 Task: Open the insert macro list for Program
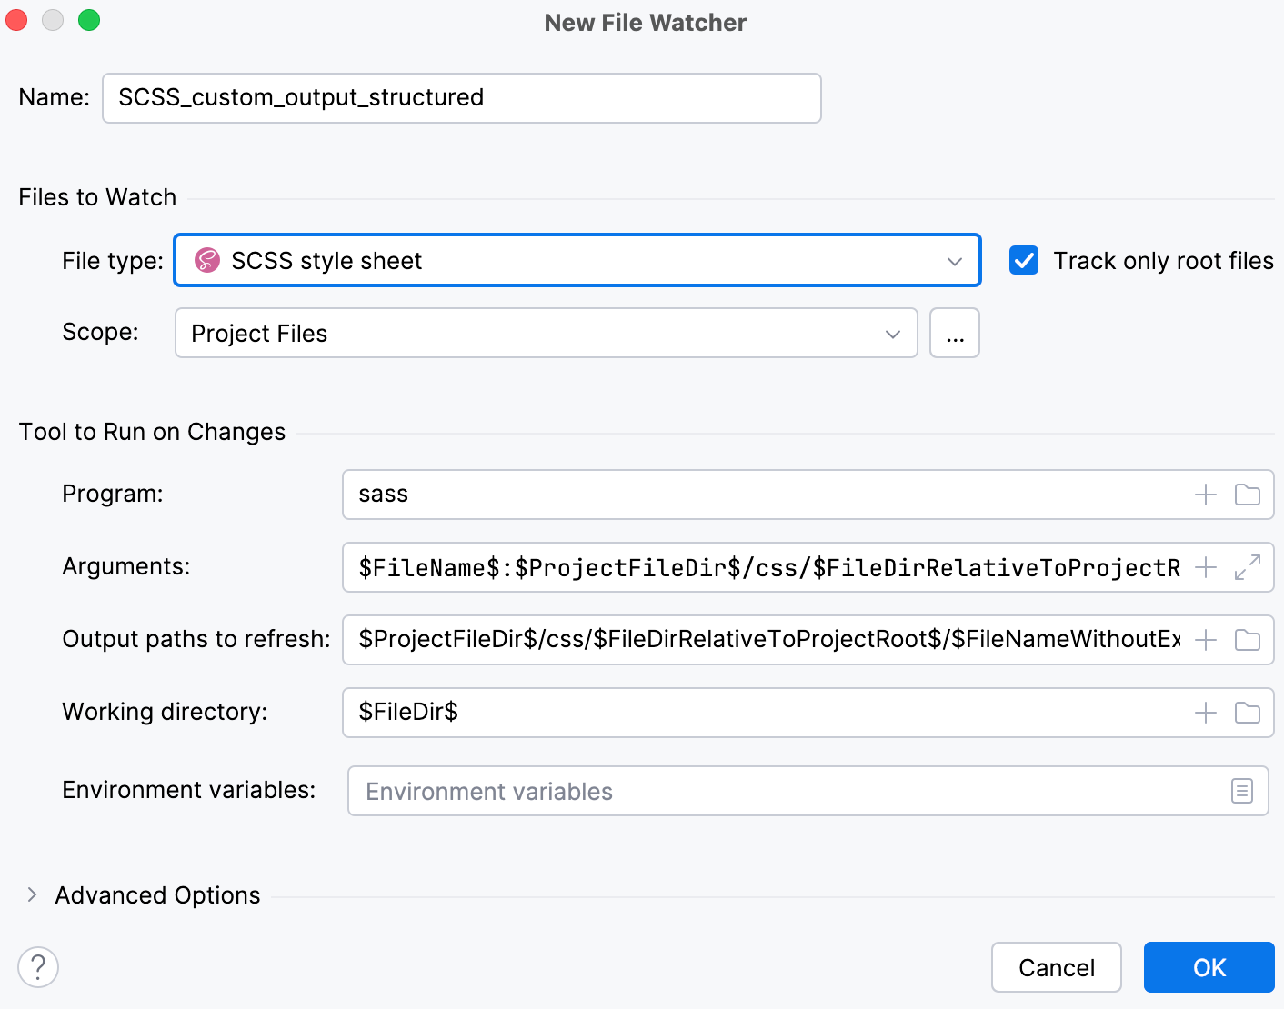tap(1205, 495)
